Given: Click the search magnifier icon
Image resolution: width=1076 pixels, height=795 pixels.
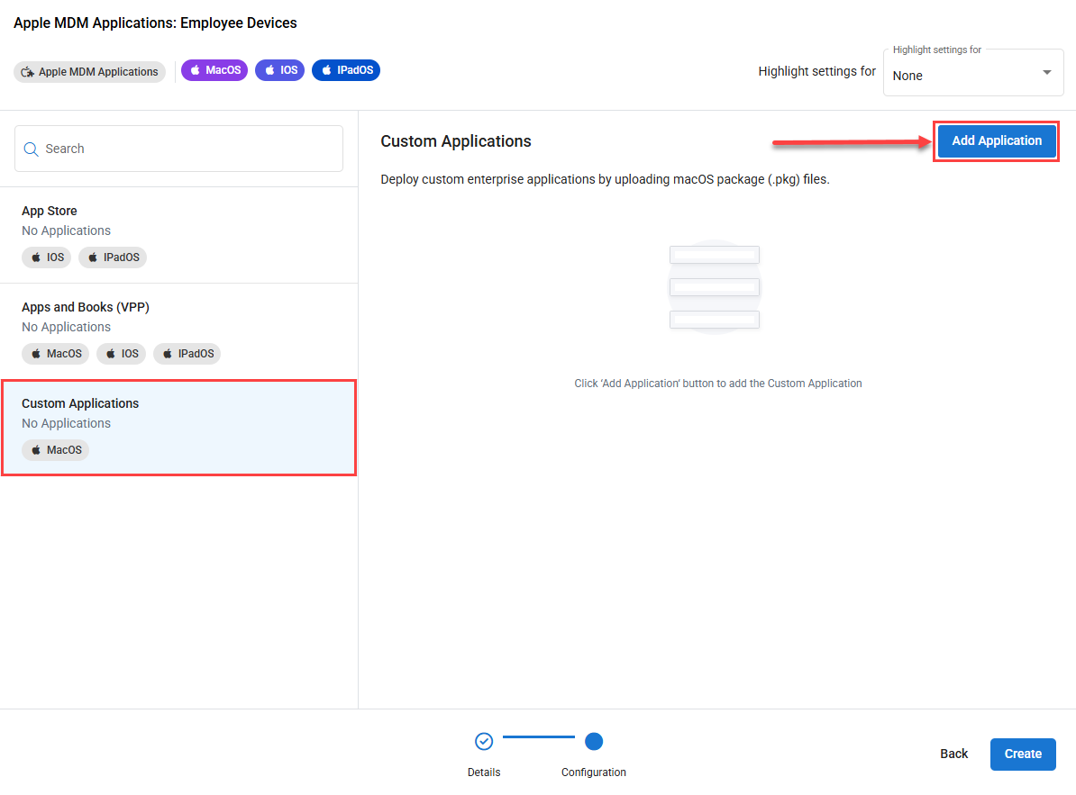Looking at the screenshot, I should pyautogui.click(x=31, y=149).
